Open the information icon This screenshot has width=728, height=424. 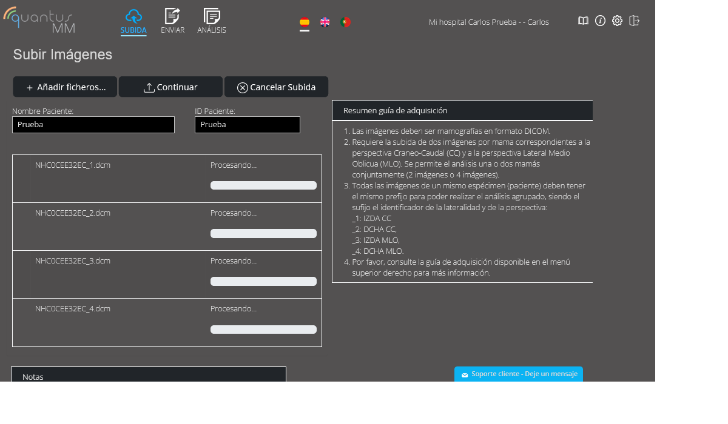coord(600,21)
